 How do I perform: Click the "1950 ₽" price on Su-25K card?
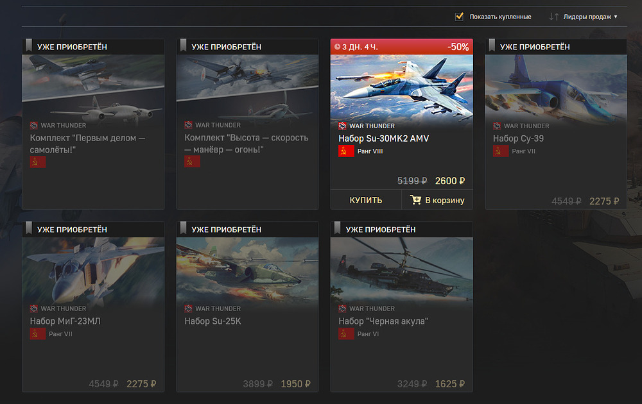tap(295, 384)
